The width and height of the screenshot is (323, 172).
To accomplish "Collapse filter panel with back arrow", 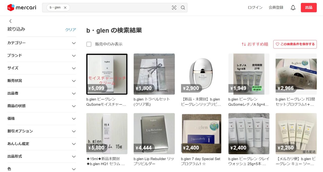I will coord(10,21).
